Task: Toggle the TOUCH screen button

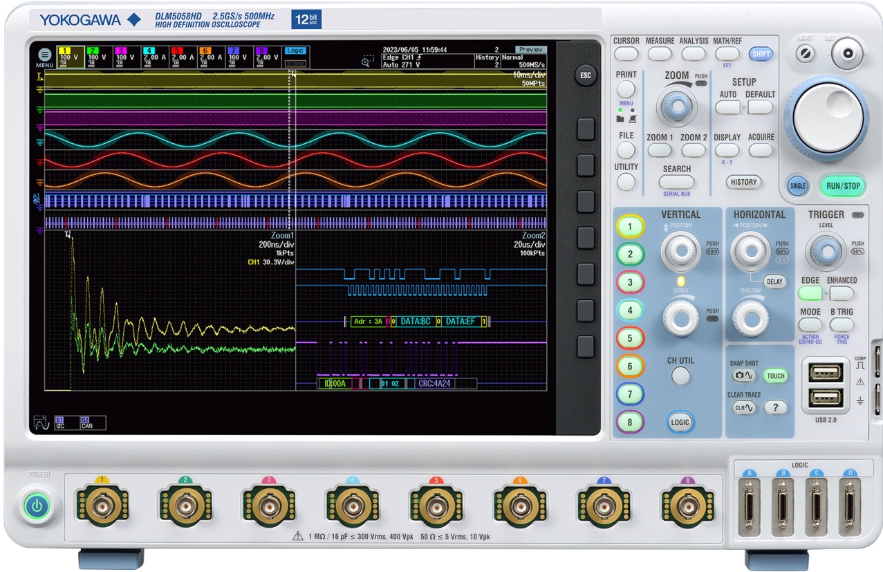Action: pos(775,376)
